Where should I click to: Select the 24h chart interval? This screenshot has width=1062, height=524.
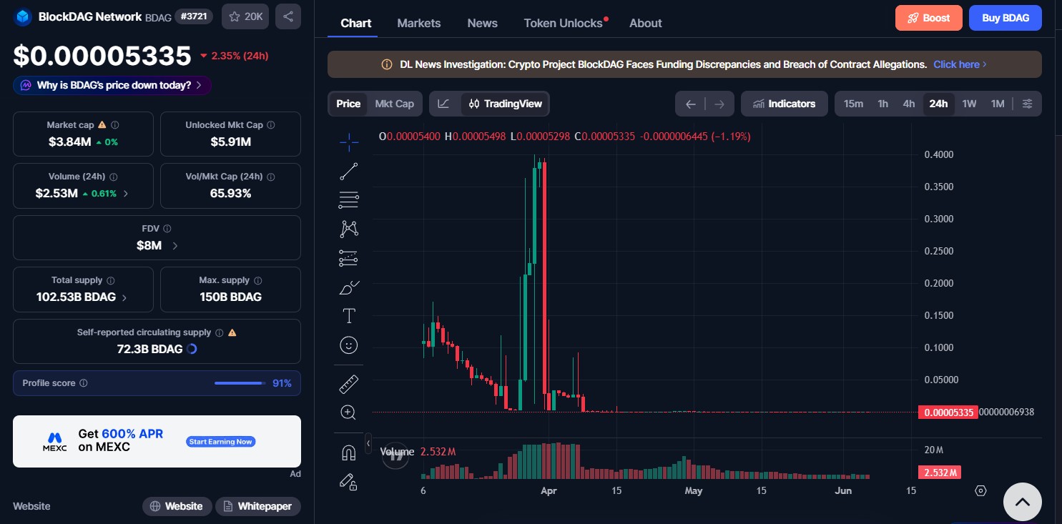[938, 104]
